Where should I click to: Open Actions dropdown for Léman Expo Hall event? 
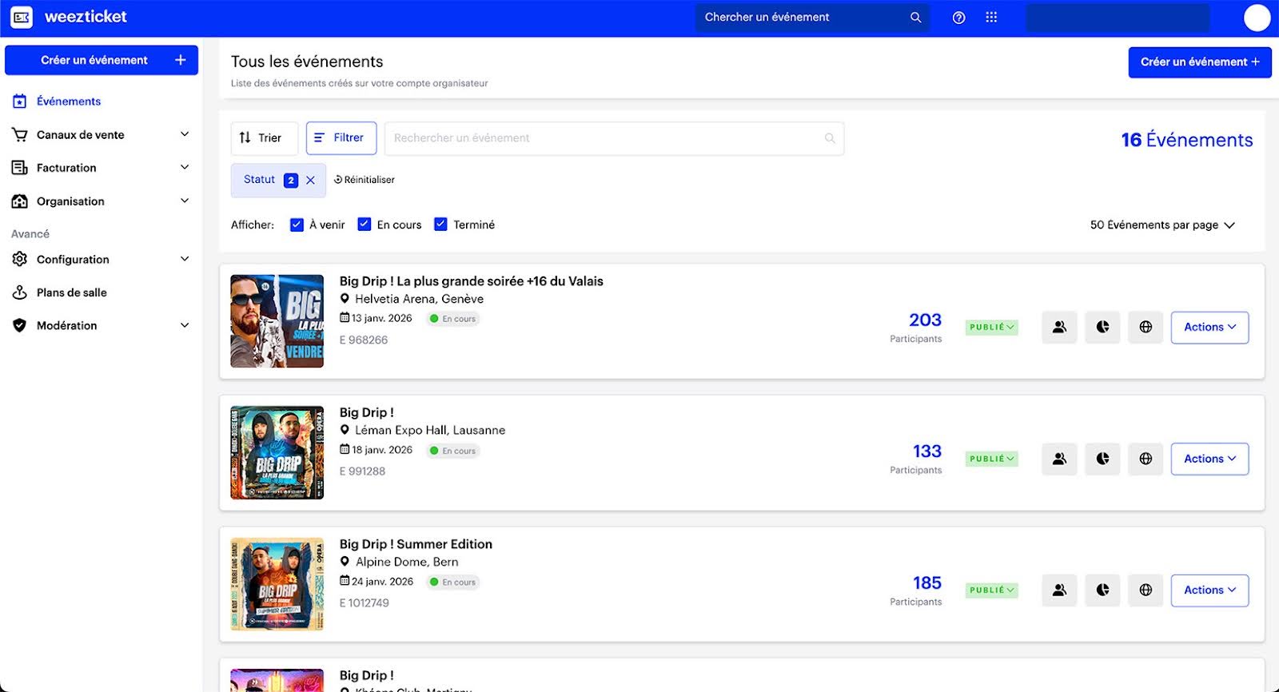[1209, 459]
